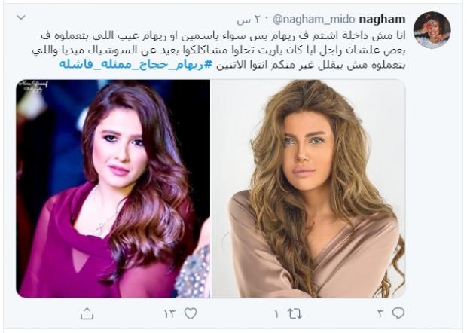Follow the hashtag #ريهام_حجاج_ممثله_فاشله

click(136, 65)
